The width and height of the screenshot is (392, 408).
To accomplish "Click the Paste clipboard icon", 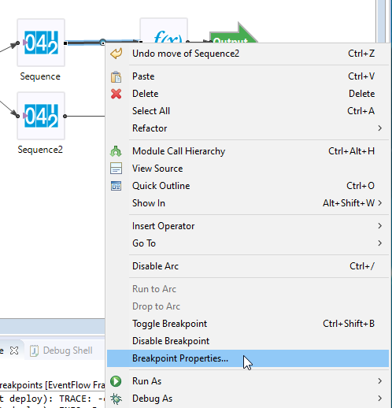I will [116, 76].
